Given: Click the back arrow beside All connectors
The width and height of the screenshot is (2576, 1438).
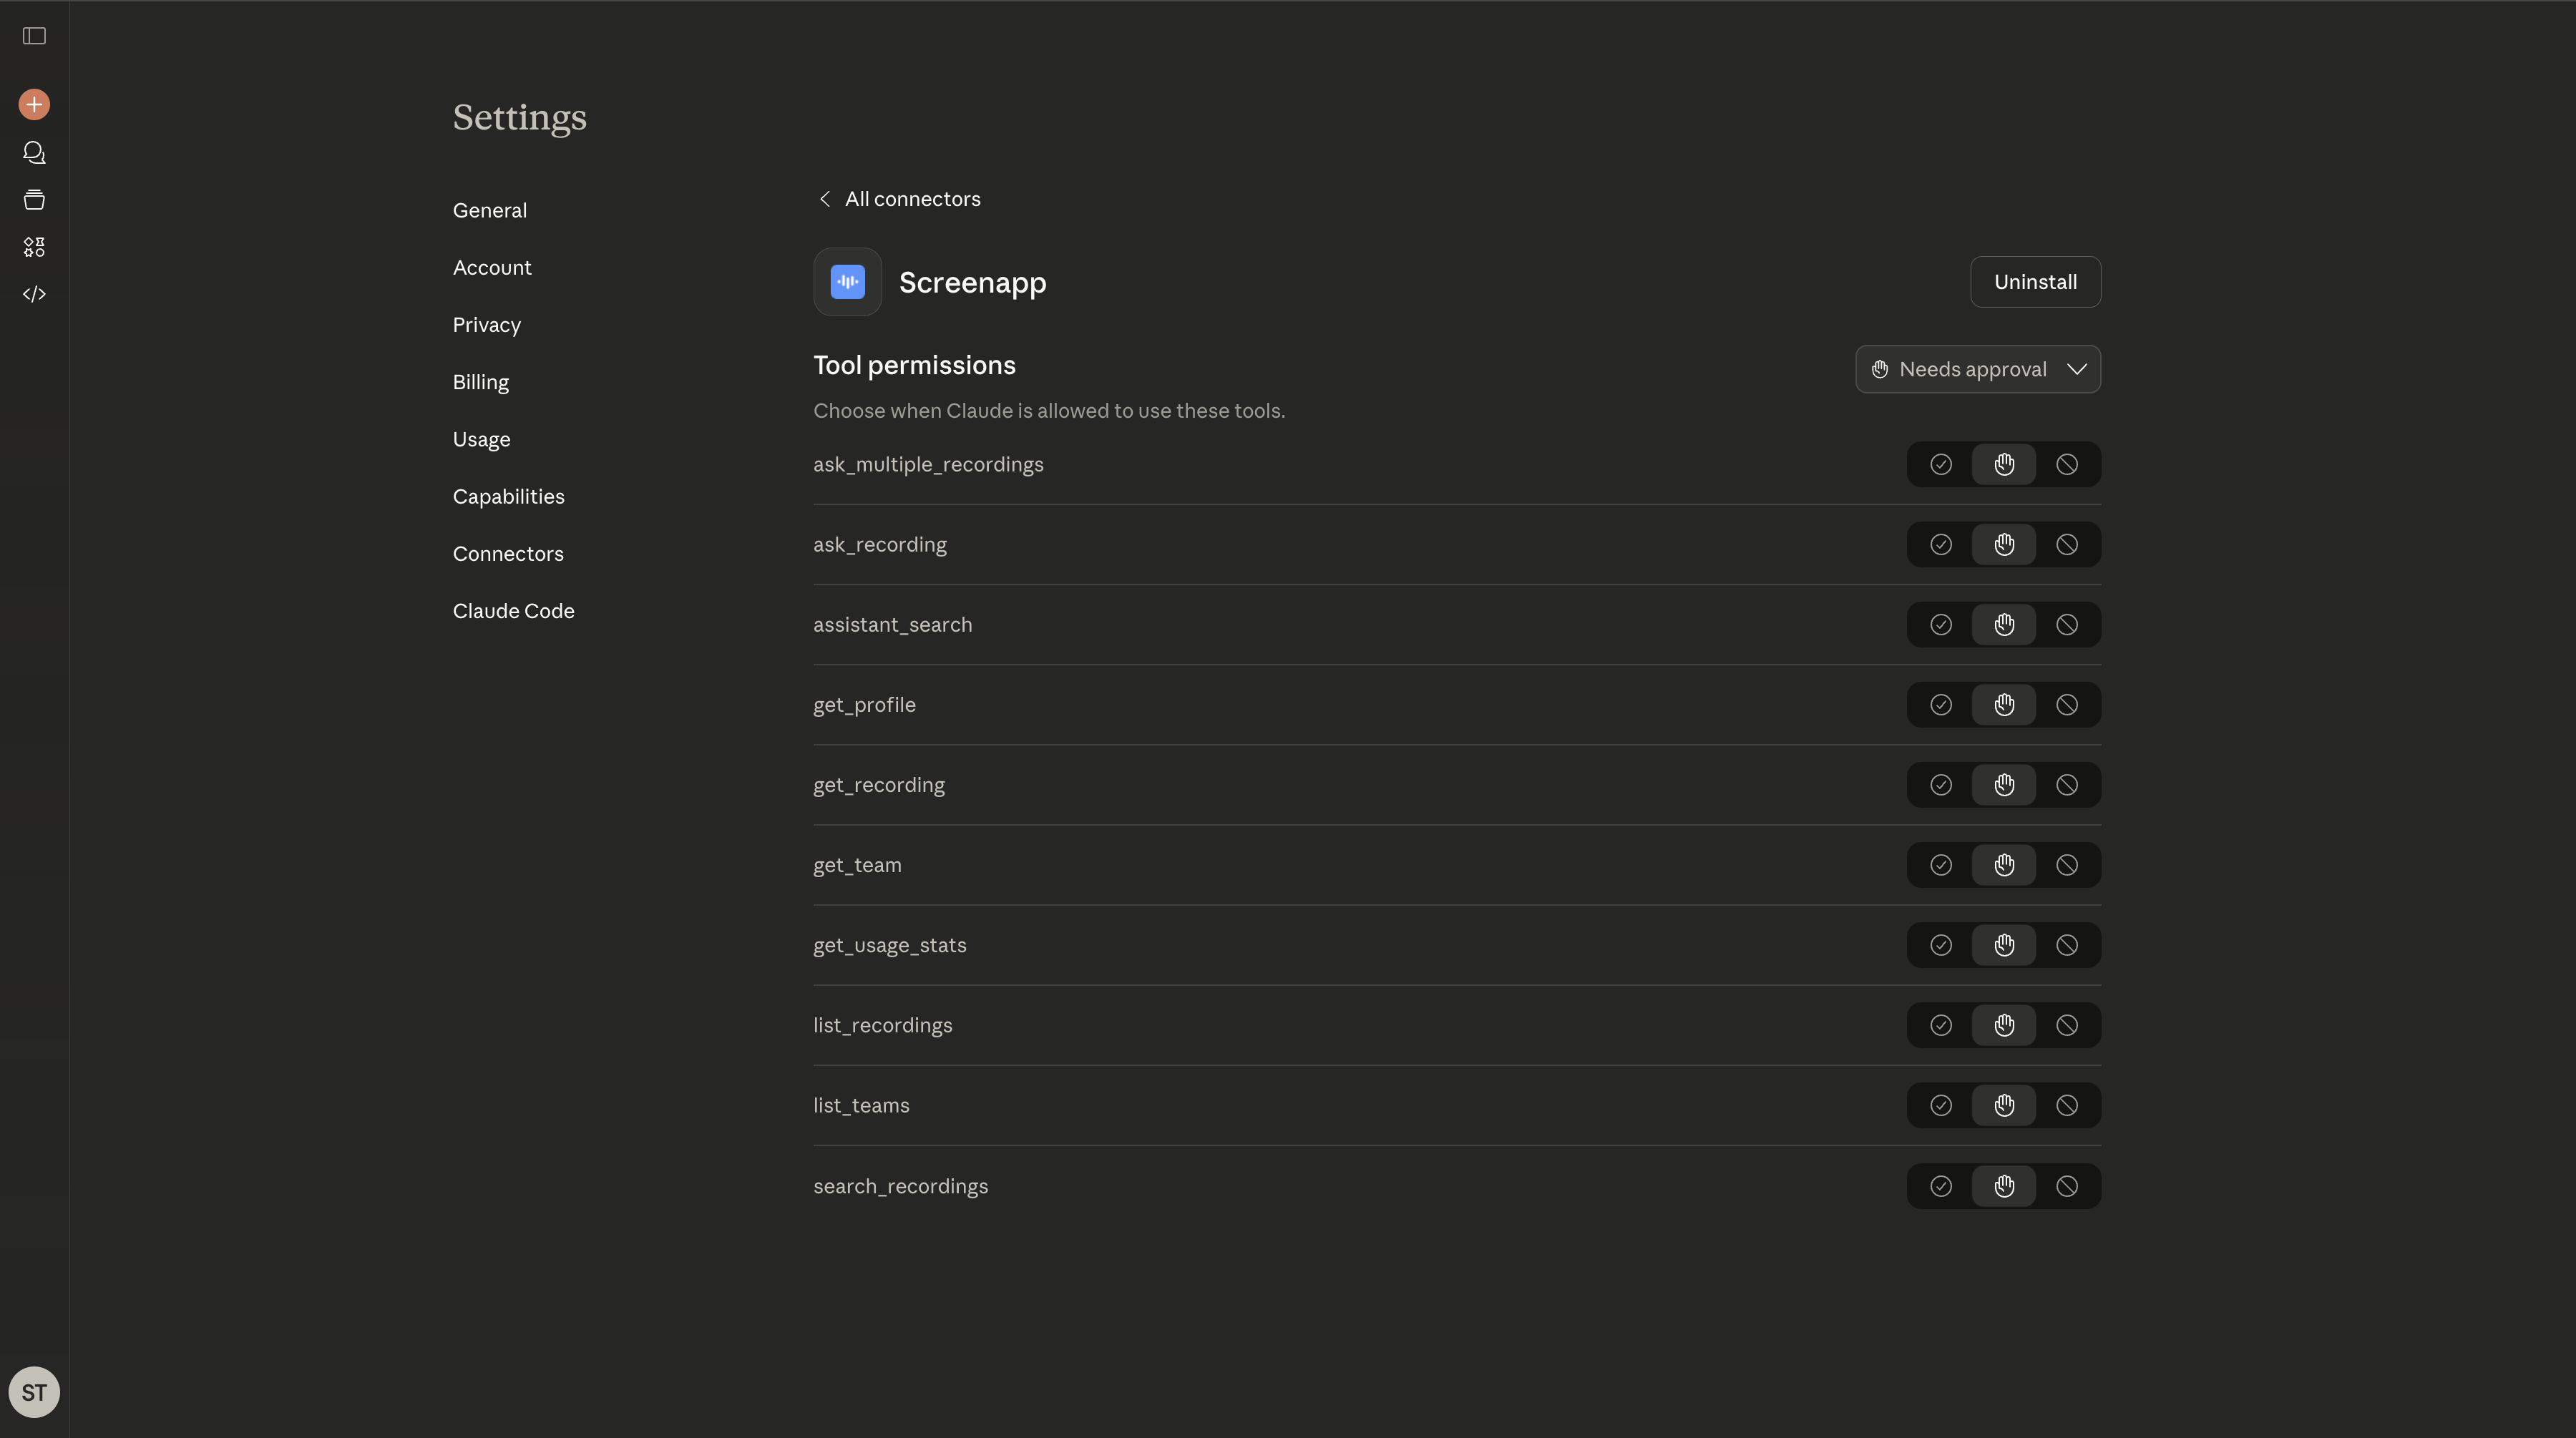Looking at the screenshot, I should click(824, 198).
